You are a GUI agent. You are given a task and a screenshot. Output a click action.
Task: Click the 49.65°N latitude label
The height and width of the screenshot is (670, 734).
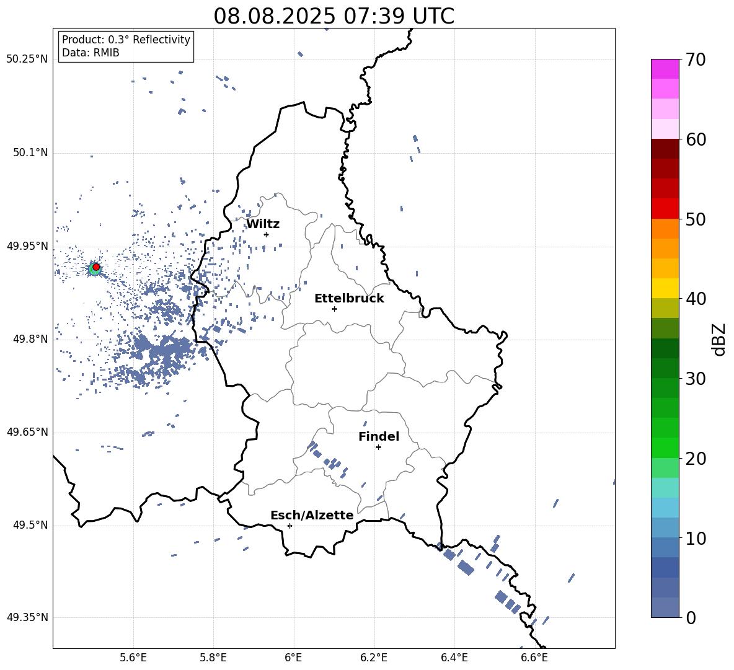click(27, 432)
